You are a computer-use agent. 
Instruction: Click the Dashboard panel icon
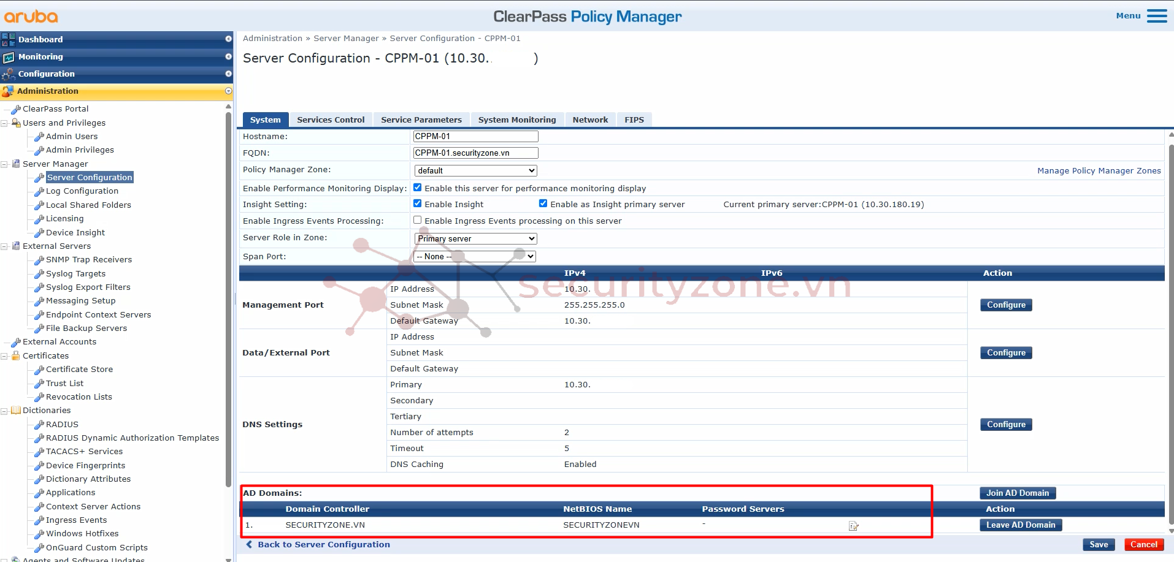[9, 39]
